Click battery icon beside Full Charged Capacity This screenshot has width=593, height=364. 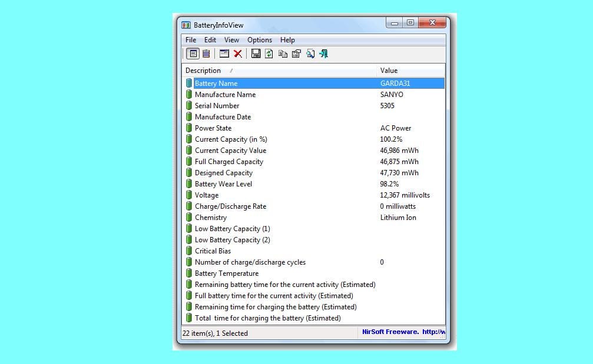(189, 161)
